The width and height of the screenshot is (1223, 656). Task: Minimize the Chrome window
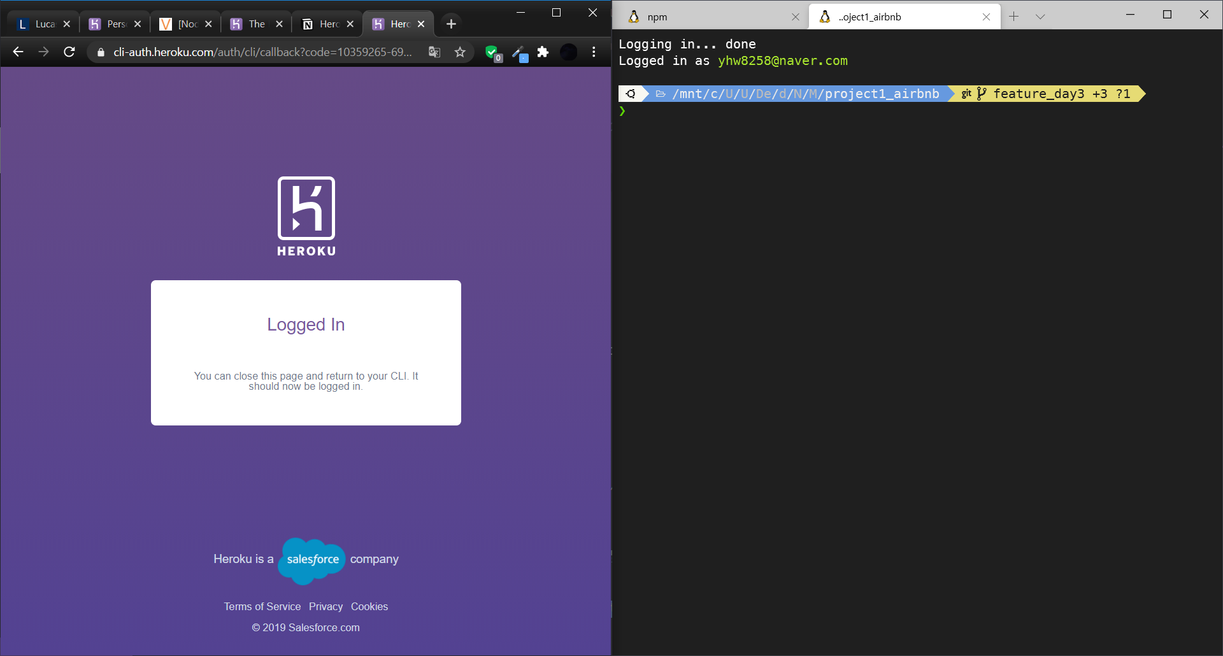520,13
